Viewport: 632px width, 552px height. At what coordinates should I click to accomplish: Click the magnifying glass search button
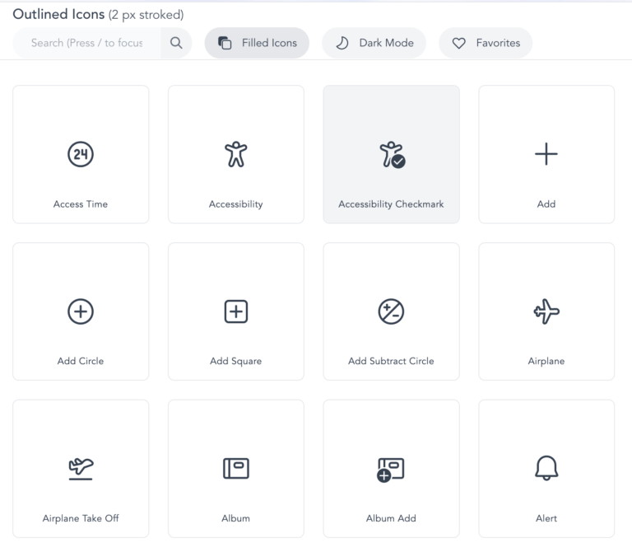coord(176,43)
